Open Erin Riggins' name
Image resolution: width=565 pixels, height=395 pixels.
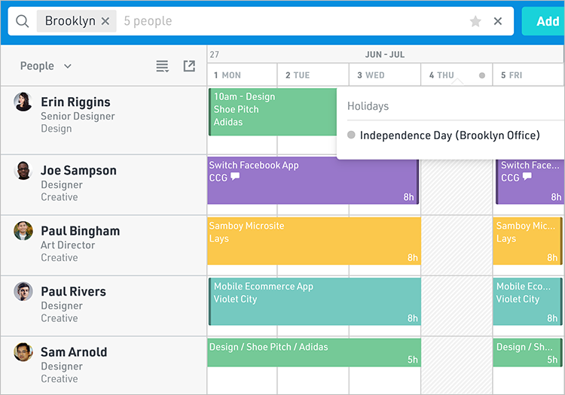[75, 102]
